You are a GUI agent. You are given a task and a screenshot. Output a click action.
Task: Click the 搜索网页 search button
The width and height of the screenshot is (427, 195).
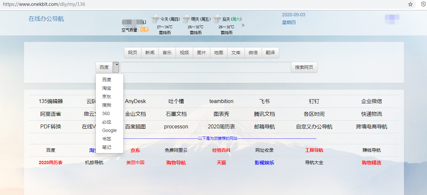(x=304, y=67)
